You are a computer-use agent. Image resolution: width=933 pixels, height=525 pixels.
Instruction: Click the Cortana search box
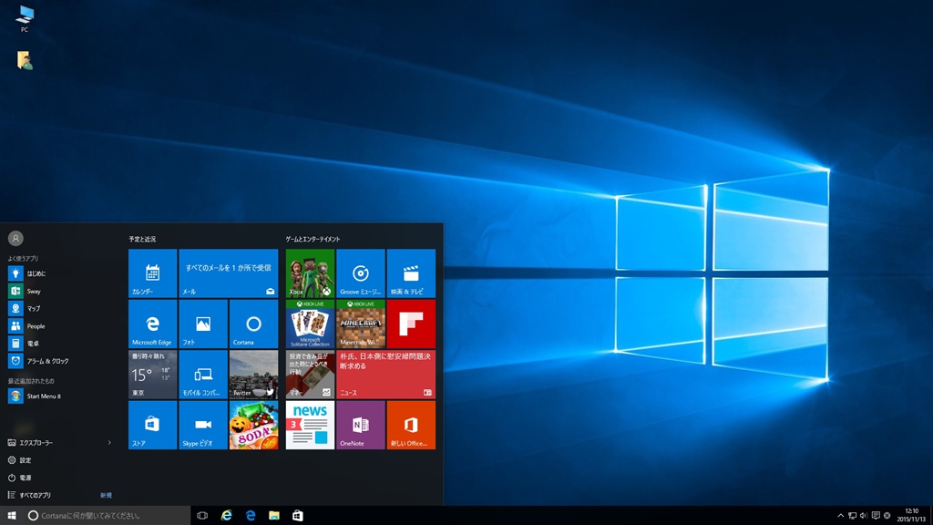coord(105,516)
